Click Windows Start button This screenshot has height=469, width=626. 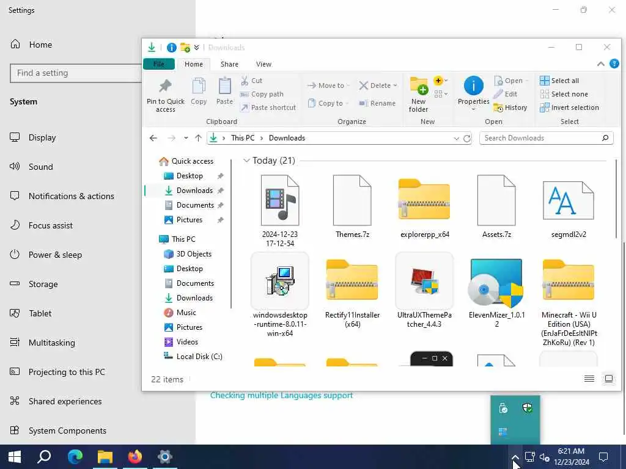[15, 457]
